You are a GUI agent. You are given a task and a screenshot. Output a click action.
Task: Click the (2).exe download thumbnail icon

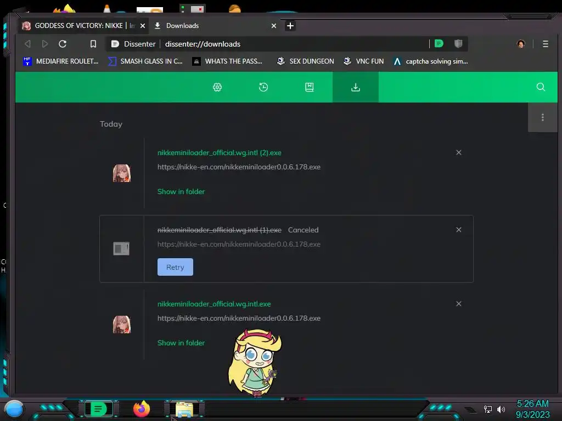click(122, 173)
